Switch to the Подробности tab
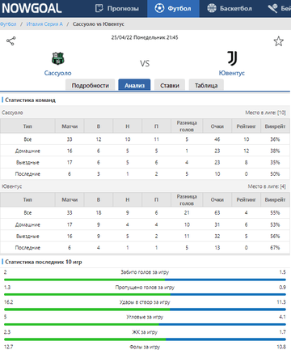The width and height of the screenshot is (291, 350). 91,85
